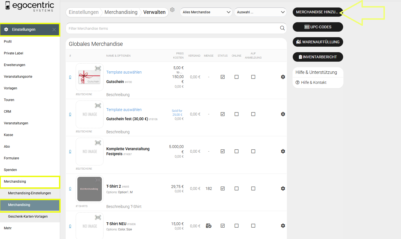The width and height of the screenshot is (401, 239).
Task: Open gear settings for Gutschein row
Action: tap(283, 77)
